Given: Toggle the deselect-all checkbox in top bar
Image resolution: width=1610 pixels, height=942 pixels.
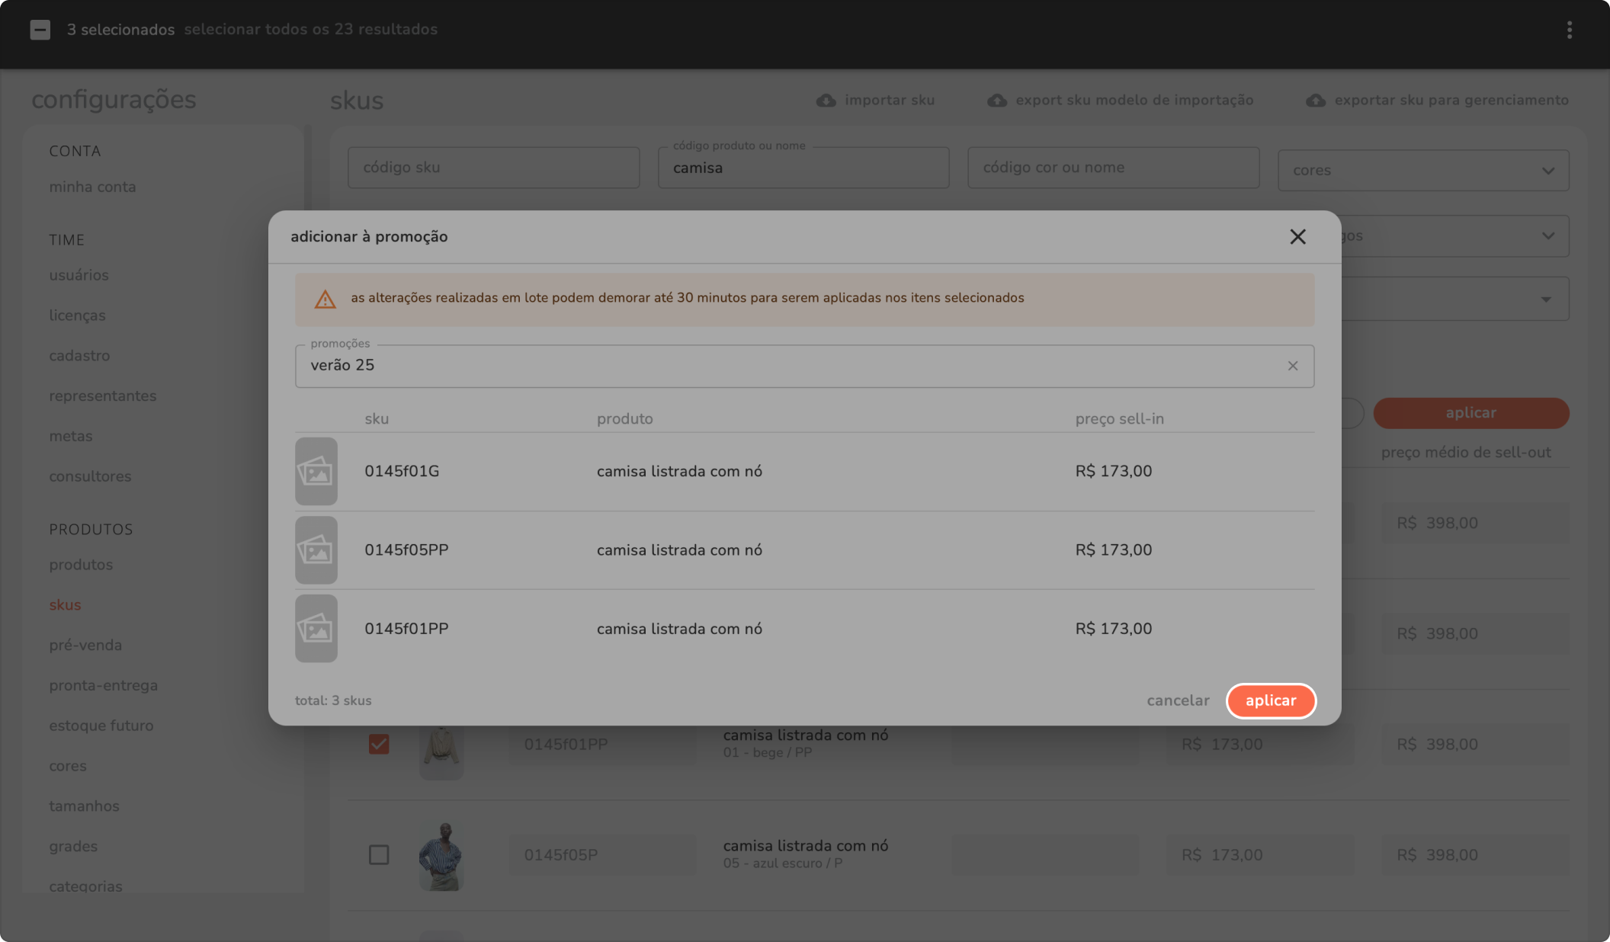Looking at the screenshot, I should (x=40, y=30).
